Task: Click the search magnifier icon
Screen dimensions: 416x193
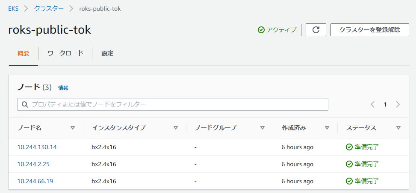Action: [x=25, y=104]
